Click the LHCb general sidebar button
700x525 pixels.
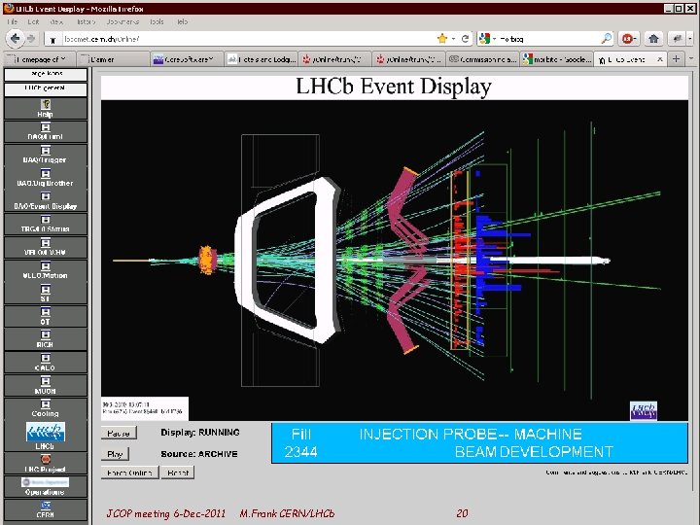[x=46, y=89]
